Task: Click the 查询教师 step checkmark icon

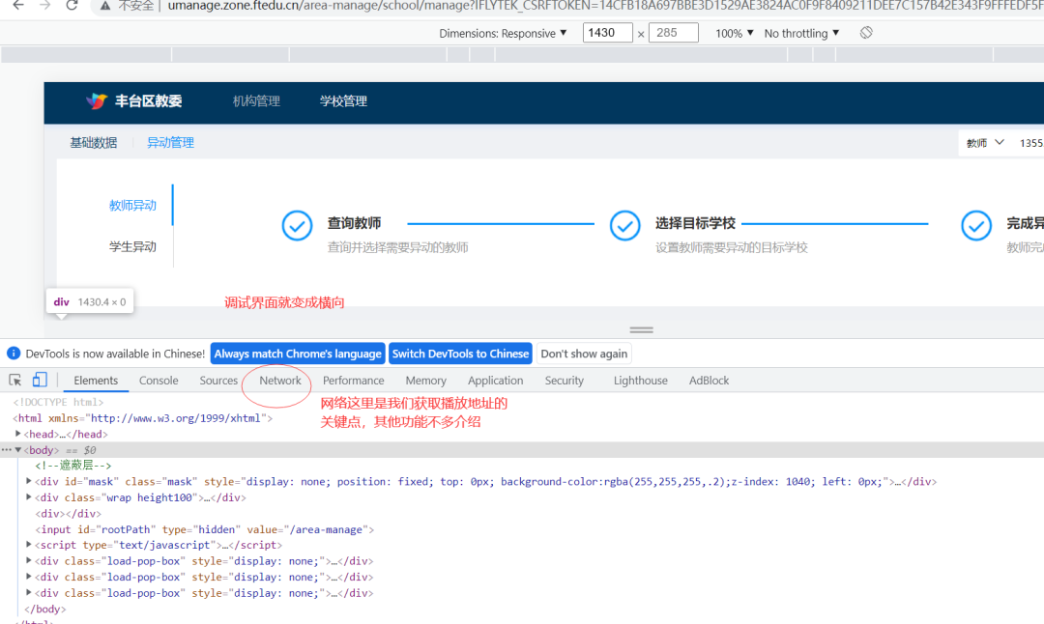Action: click(x=297, y=225)
